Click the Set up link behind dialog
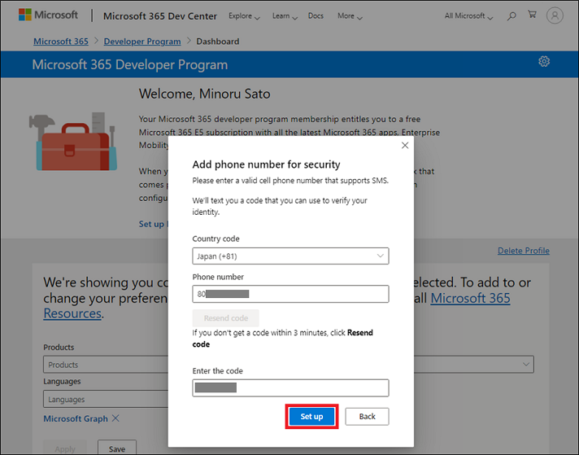Image resolution: width=579 pixels, height=455 pixels. click(x=153, y=224)
